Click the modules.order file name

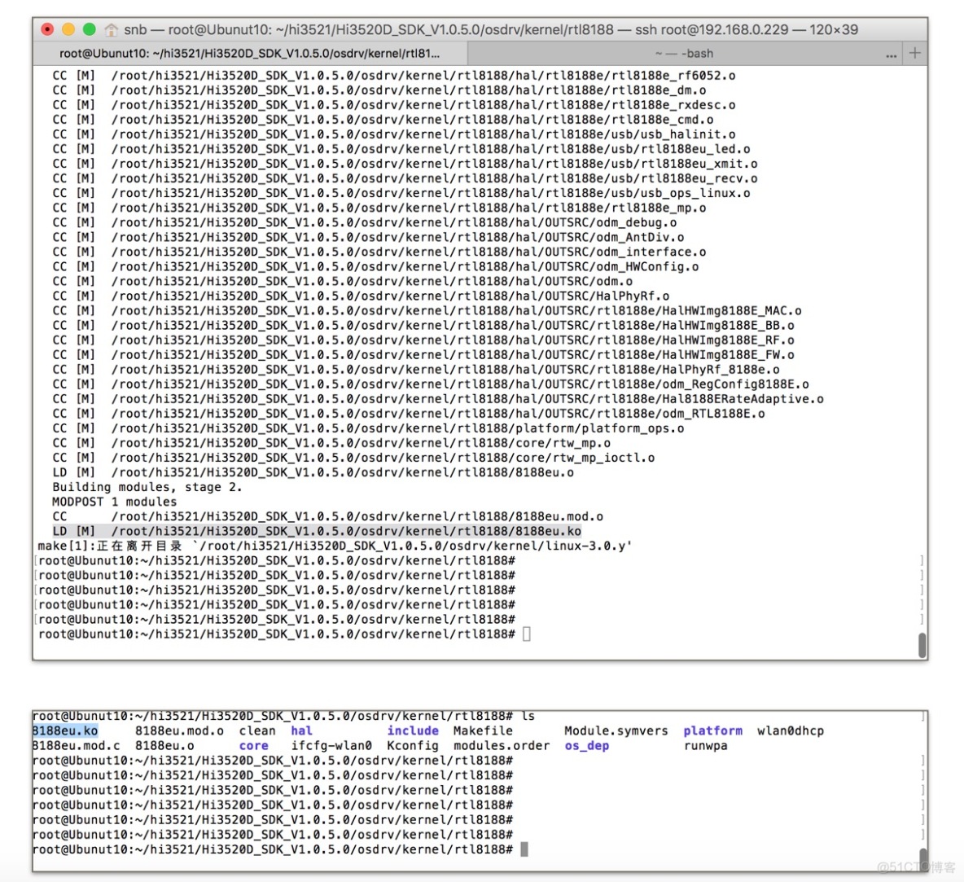501,745
